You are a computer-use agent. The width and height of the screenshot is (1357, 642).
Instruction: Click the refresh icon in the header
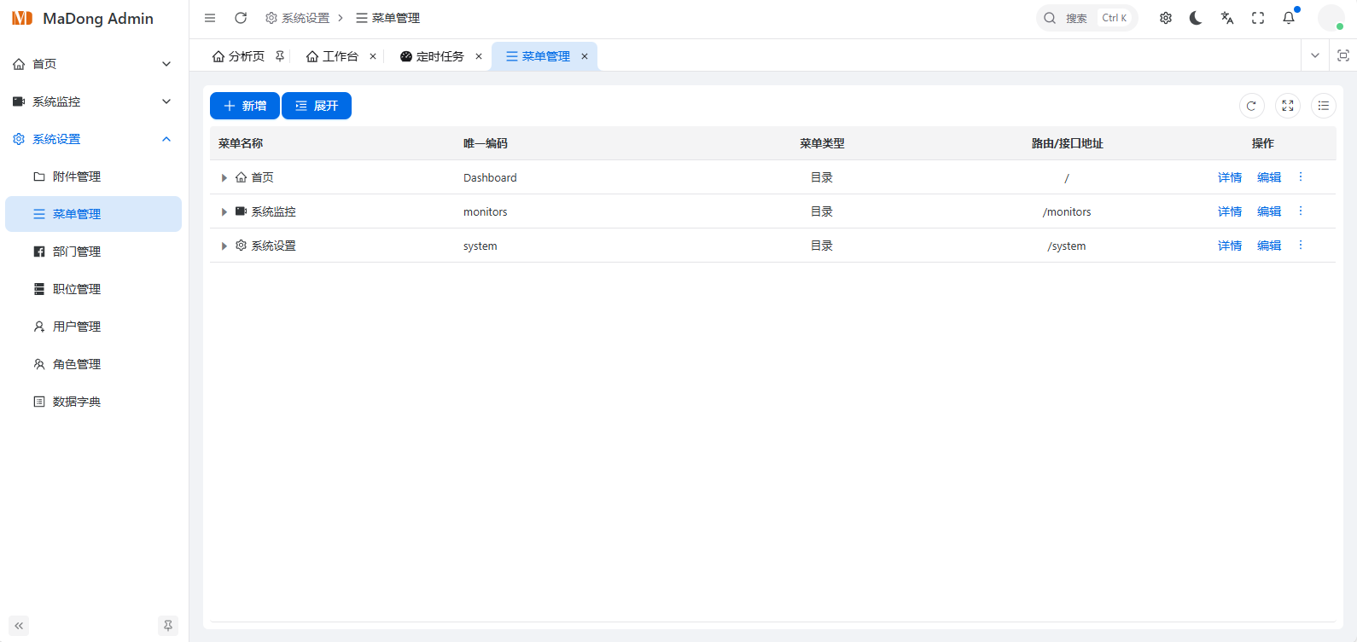point(241,18)
